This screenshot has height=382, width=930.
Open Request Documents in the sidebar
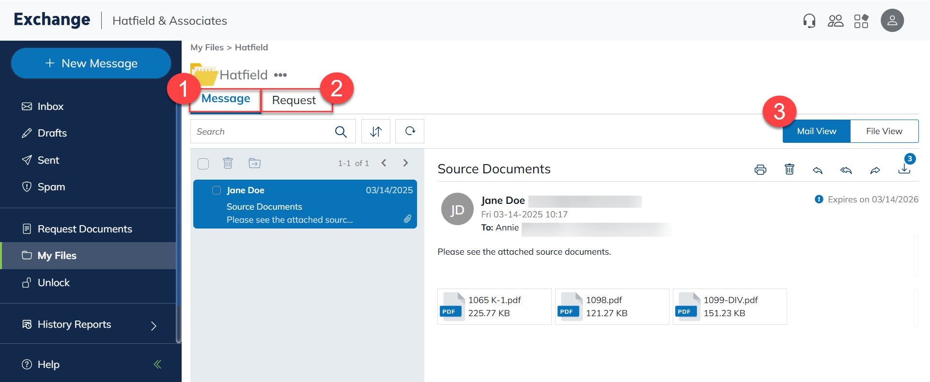[x=85, y=229]
